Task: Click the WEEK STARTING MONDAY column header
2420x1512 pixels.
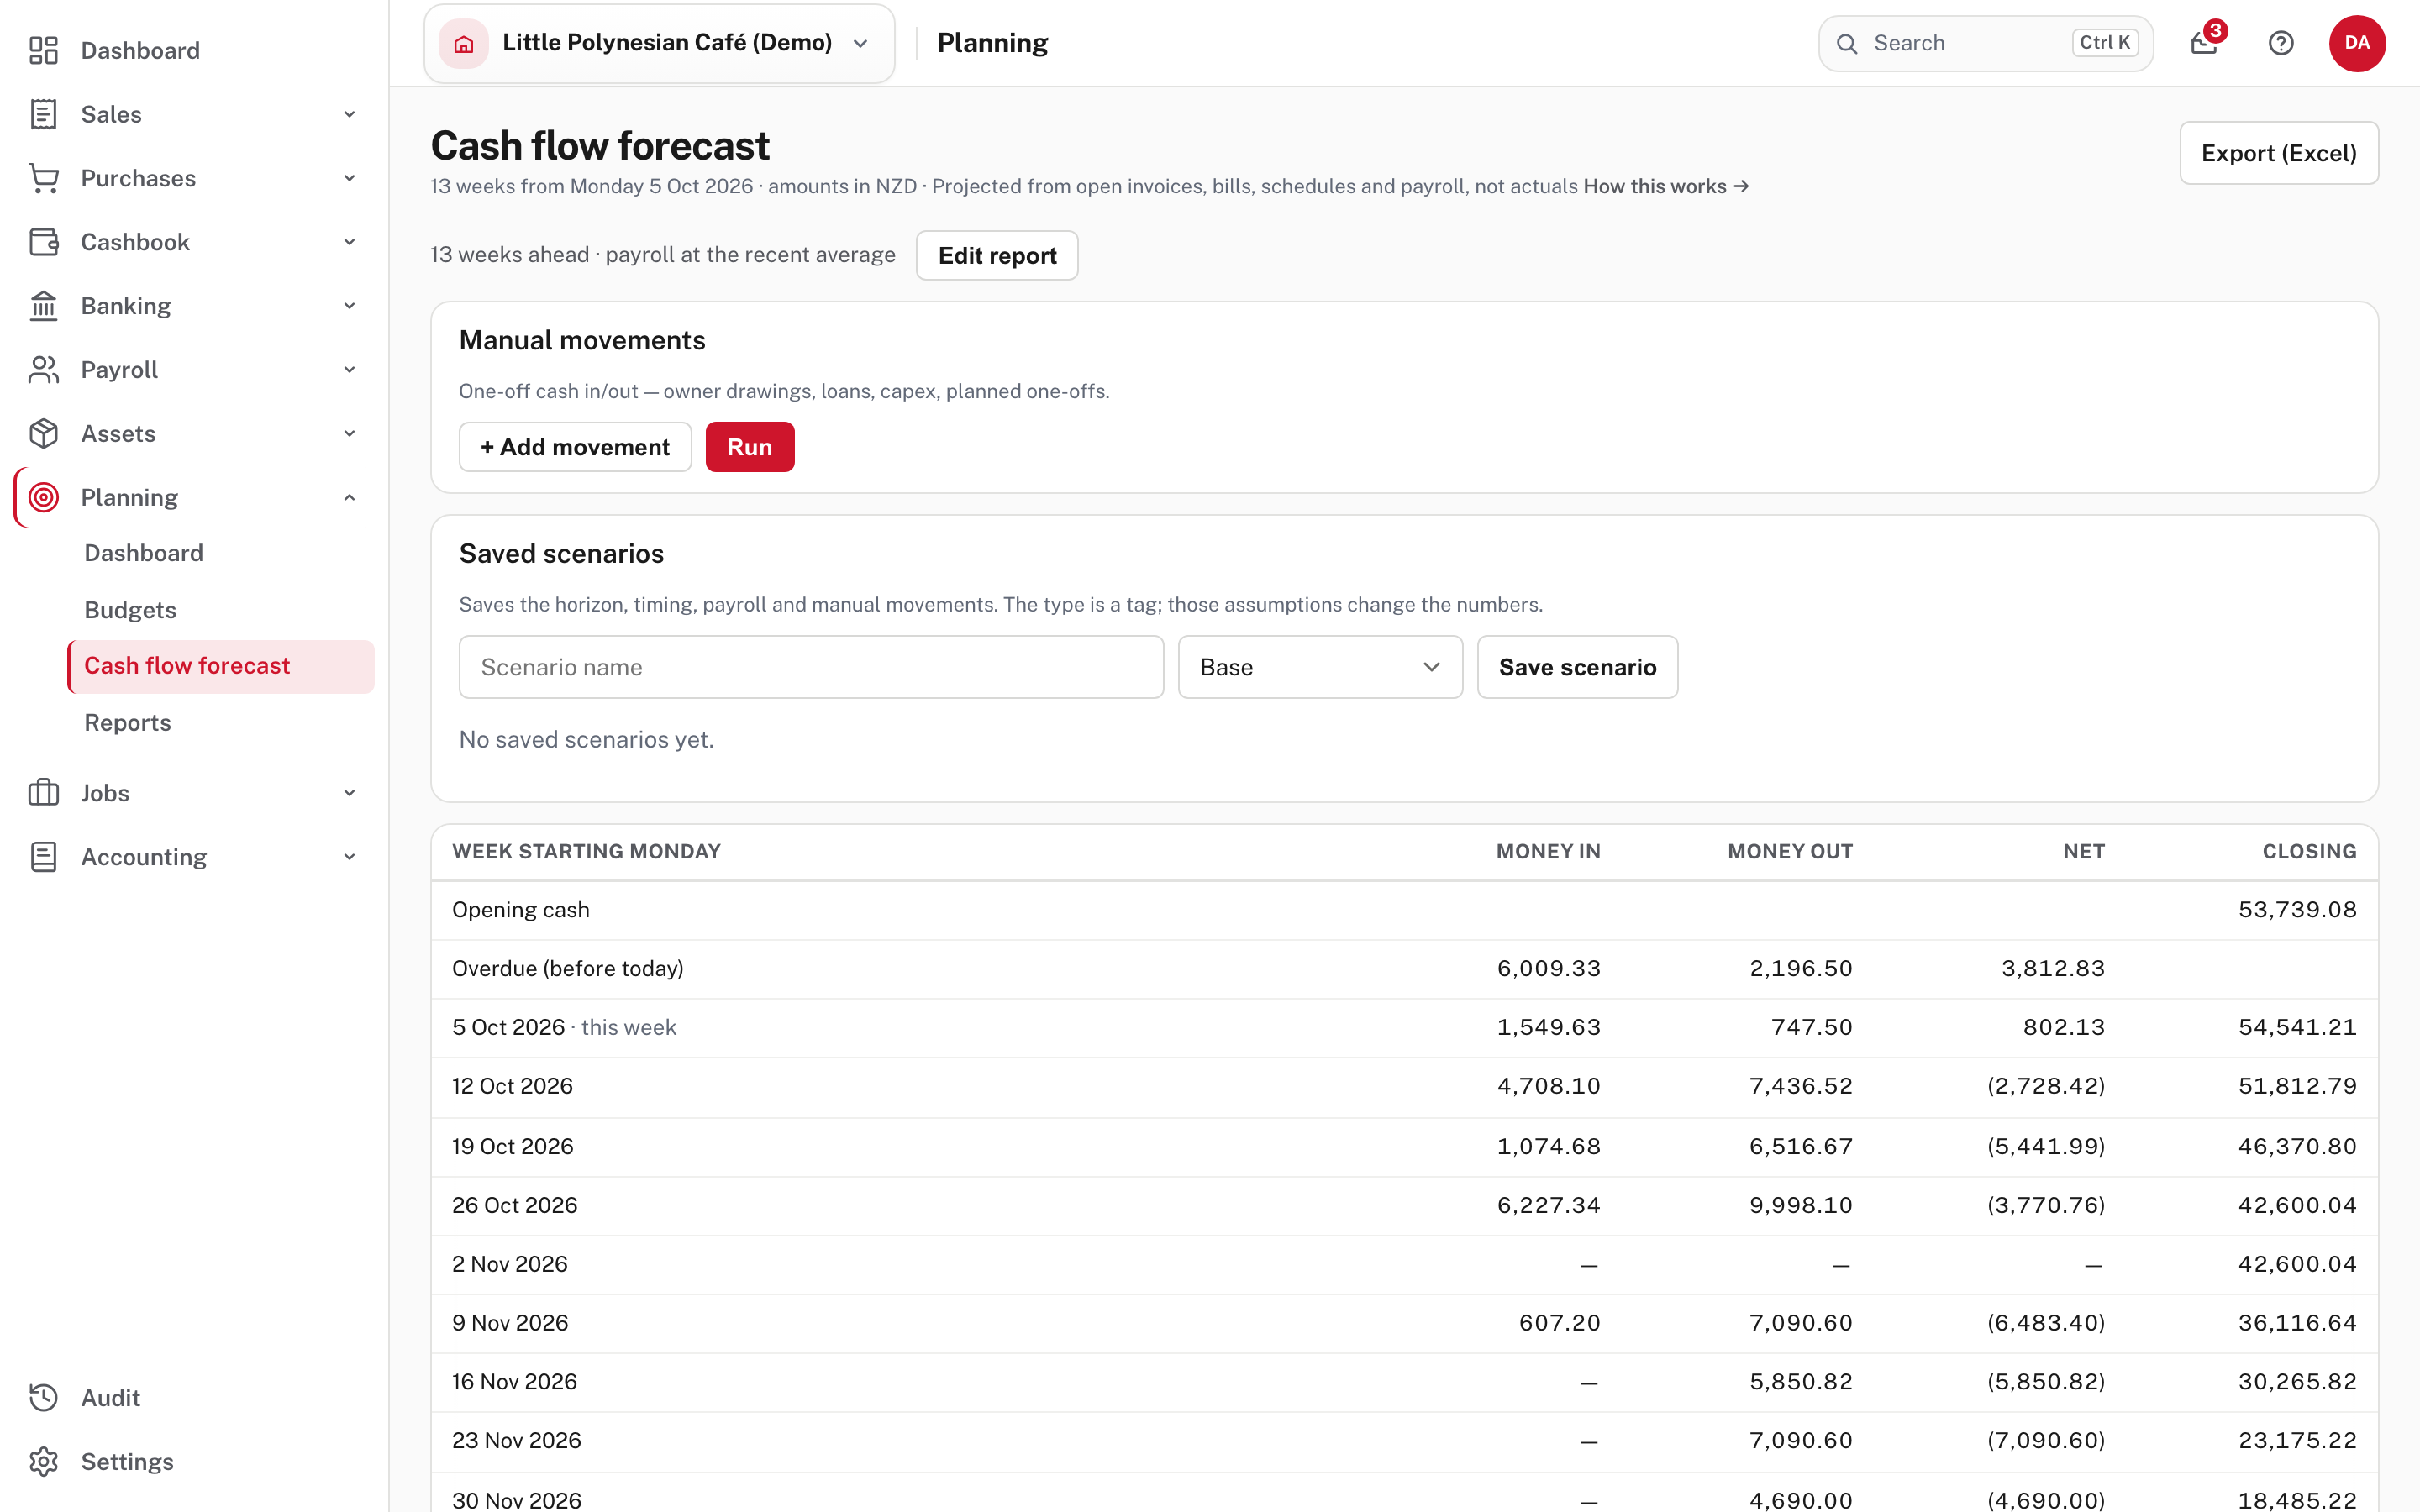Action: coord(586,852)
